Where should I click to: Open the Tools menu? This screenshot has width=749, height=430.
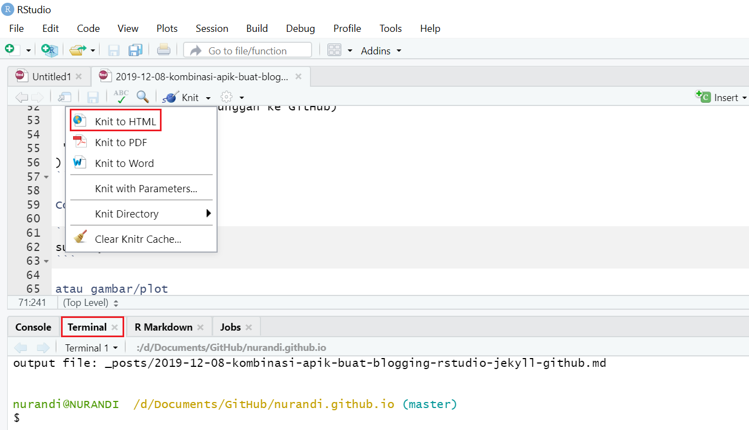pos(391,28)
